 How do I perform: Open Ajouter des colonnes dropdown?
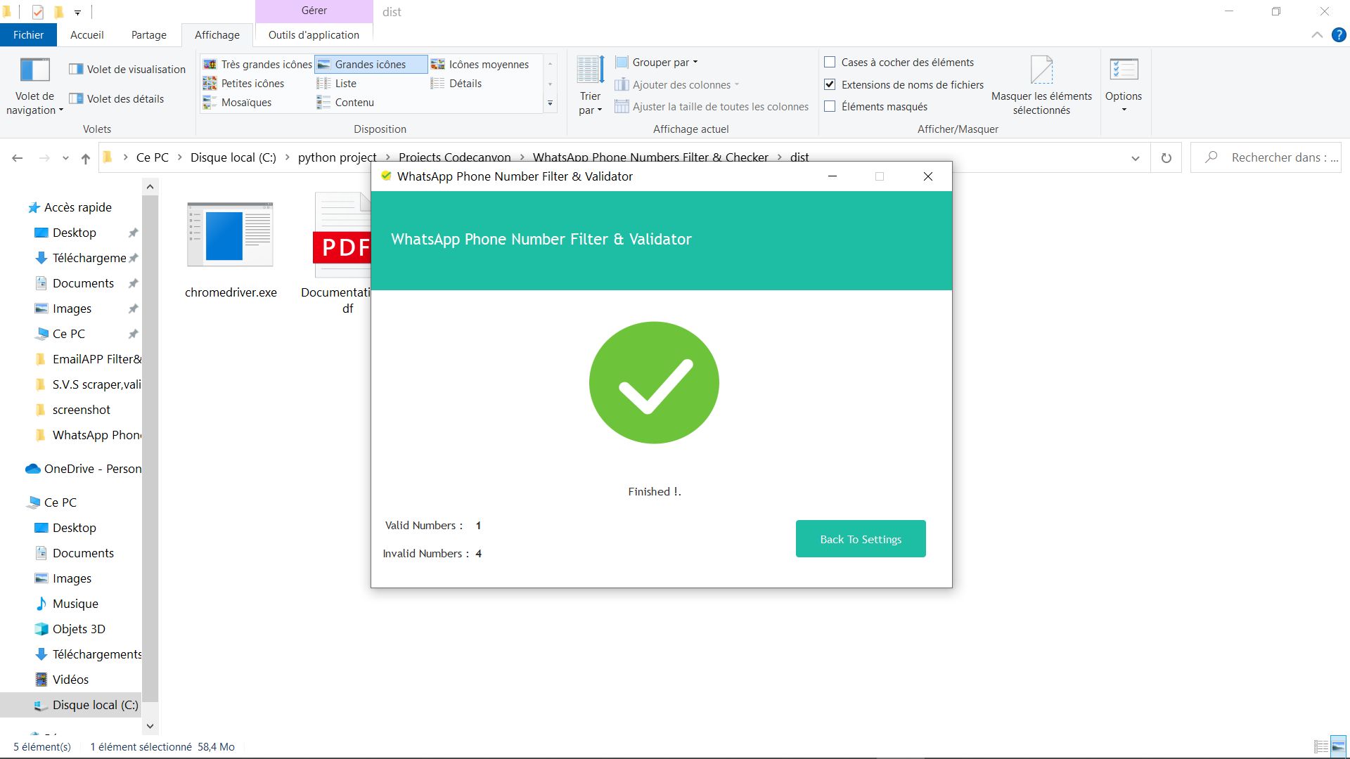coord(677,84)
